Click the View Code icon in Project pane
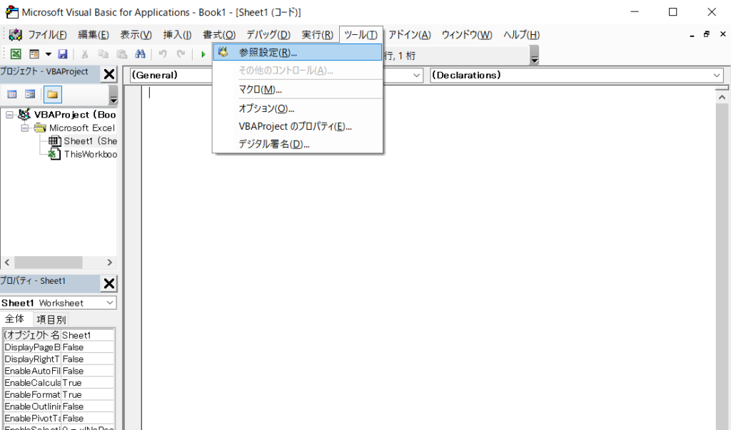This screenshot has height=430, width=731. pos(12,95)
